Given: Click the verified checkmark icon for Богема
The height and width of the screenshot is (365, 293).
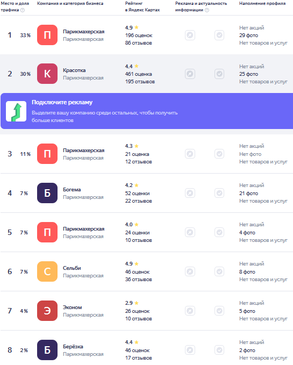Looking at the screenshot, I should [x=219, y=193].
